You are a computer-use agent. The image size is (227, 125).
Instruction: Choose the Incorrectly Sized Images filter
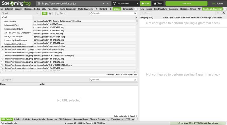click(17, 40)
